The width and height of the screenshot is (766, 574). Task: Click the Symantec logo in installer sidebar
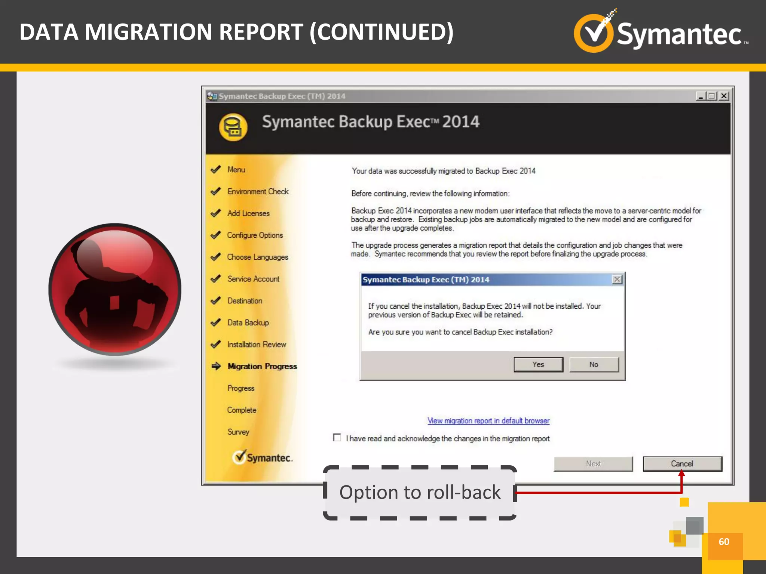tap(262, 457)
